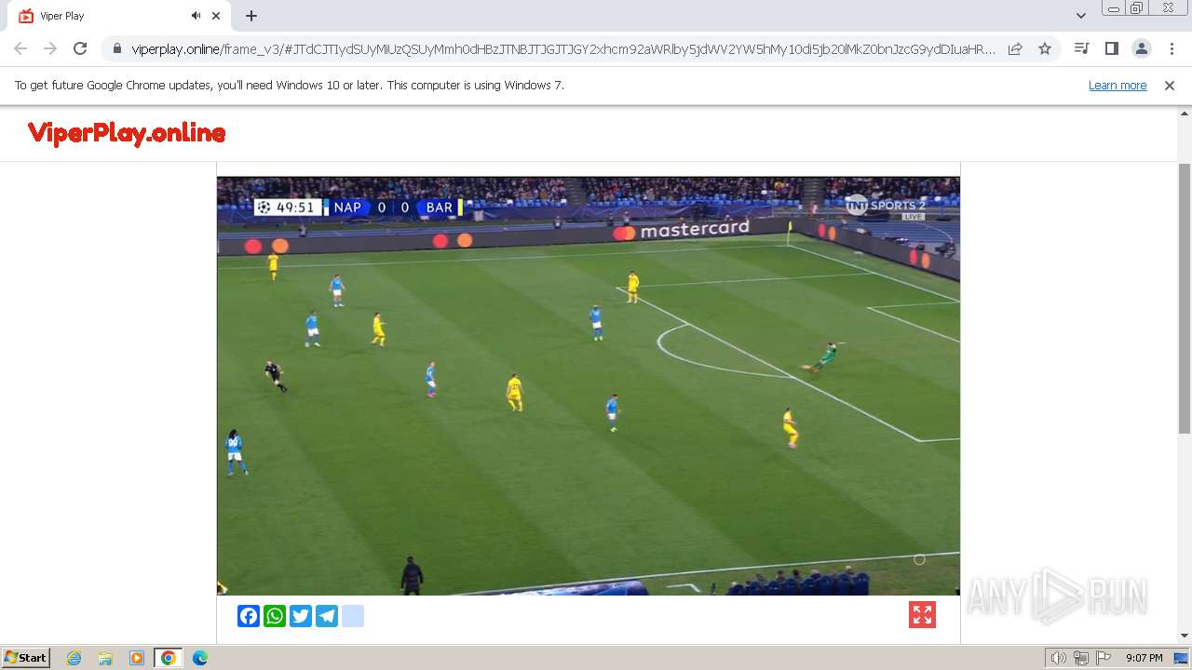Go back to previous page

pyautogui.click(x=20, y=48)
